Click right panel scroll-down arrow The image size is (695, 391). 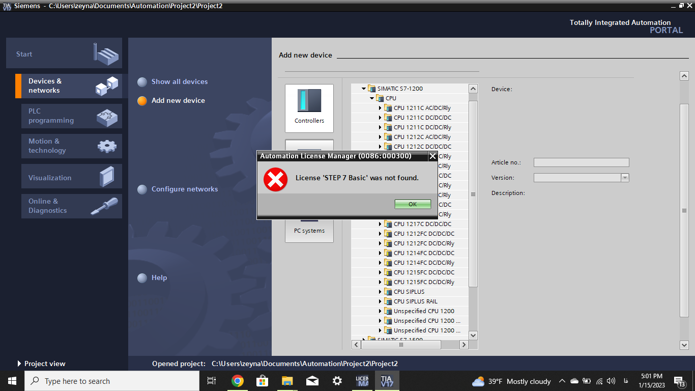[684, 345]
